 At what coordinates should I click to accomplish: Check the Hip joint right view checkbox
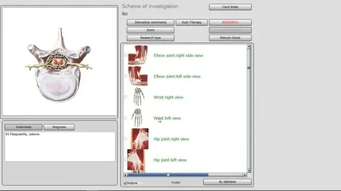coord(126,139)
